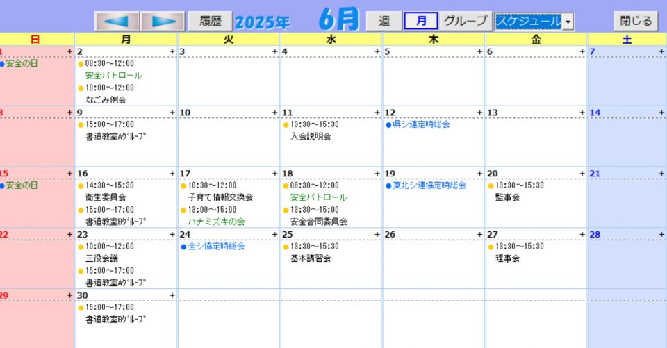Open 監事会 event on June 20
Screen dimensions: 667x348
507,197
